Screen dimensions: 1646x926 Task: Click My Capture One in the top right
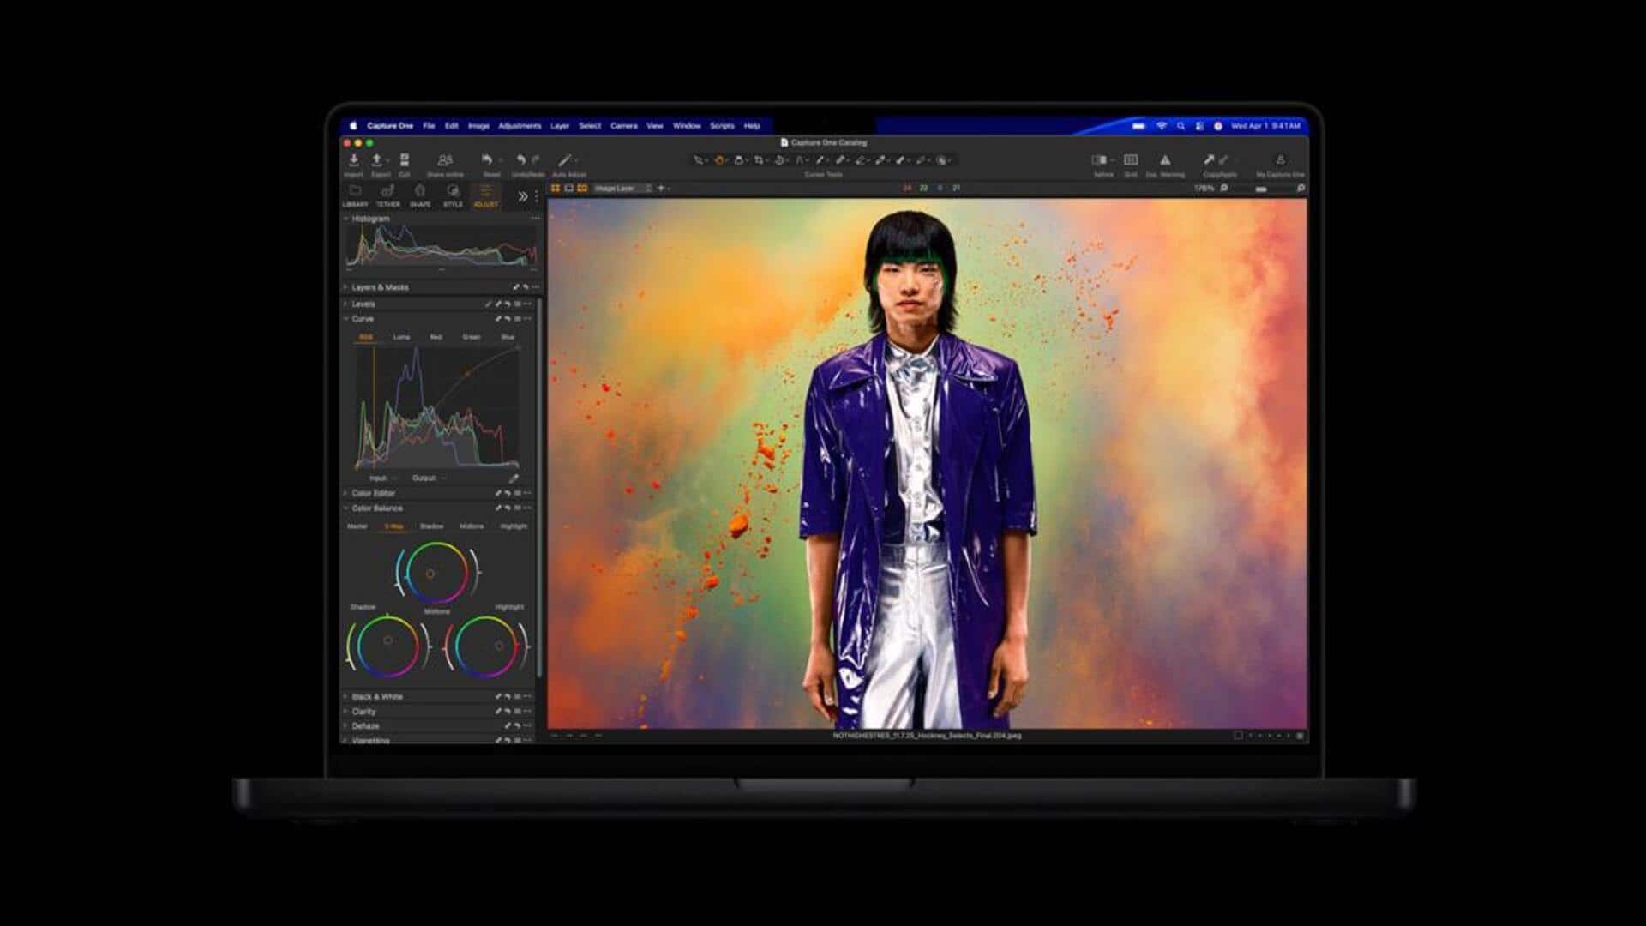point(1280,160)
